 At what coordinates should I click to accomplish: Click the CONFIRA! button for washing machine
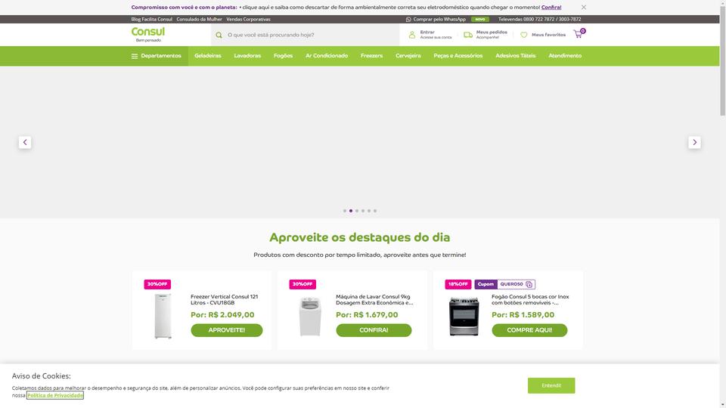click(x=374, y=330)
